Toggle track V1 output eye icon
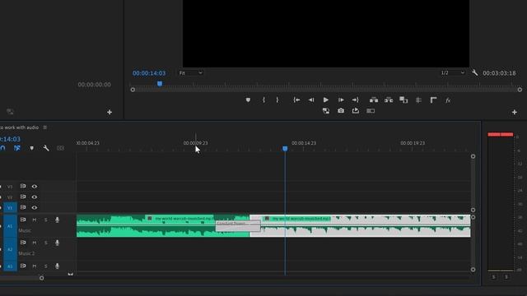 click(x=35, y=207)
